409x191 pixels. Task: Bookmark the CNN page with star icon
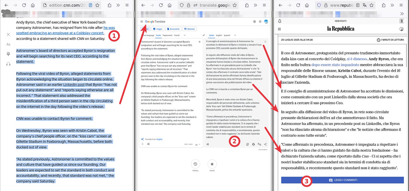pyautogui.click(x=97, y=5)
